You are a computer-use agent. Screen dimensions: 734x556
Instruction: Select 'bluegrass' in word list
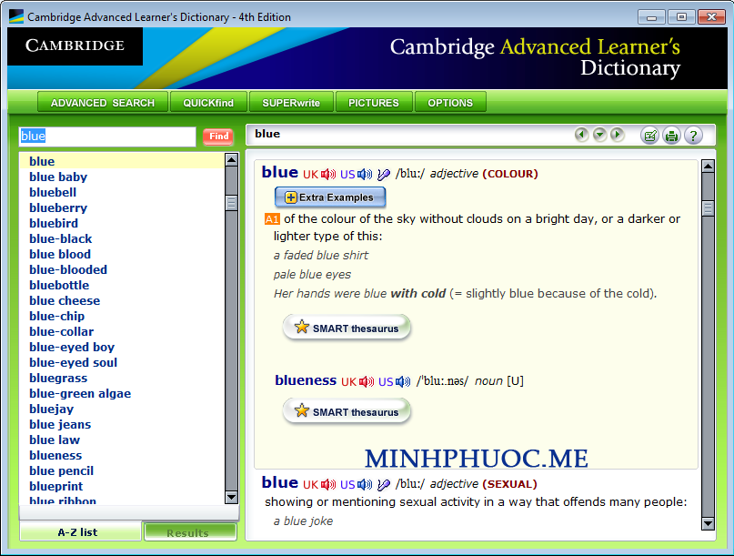[58, 378]
